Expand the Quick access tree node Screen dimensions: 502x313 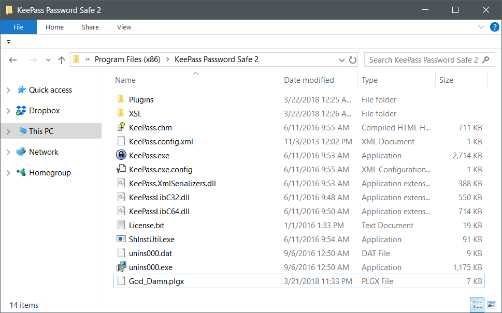(x=8, y=90)
